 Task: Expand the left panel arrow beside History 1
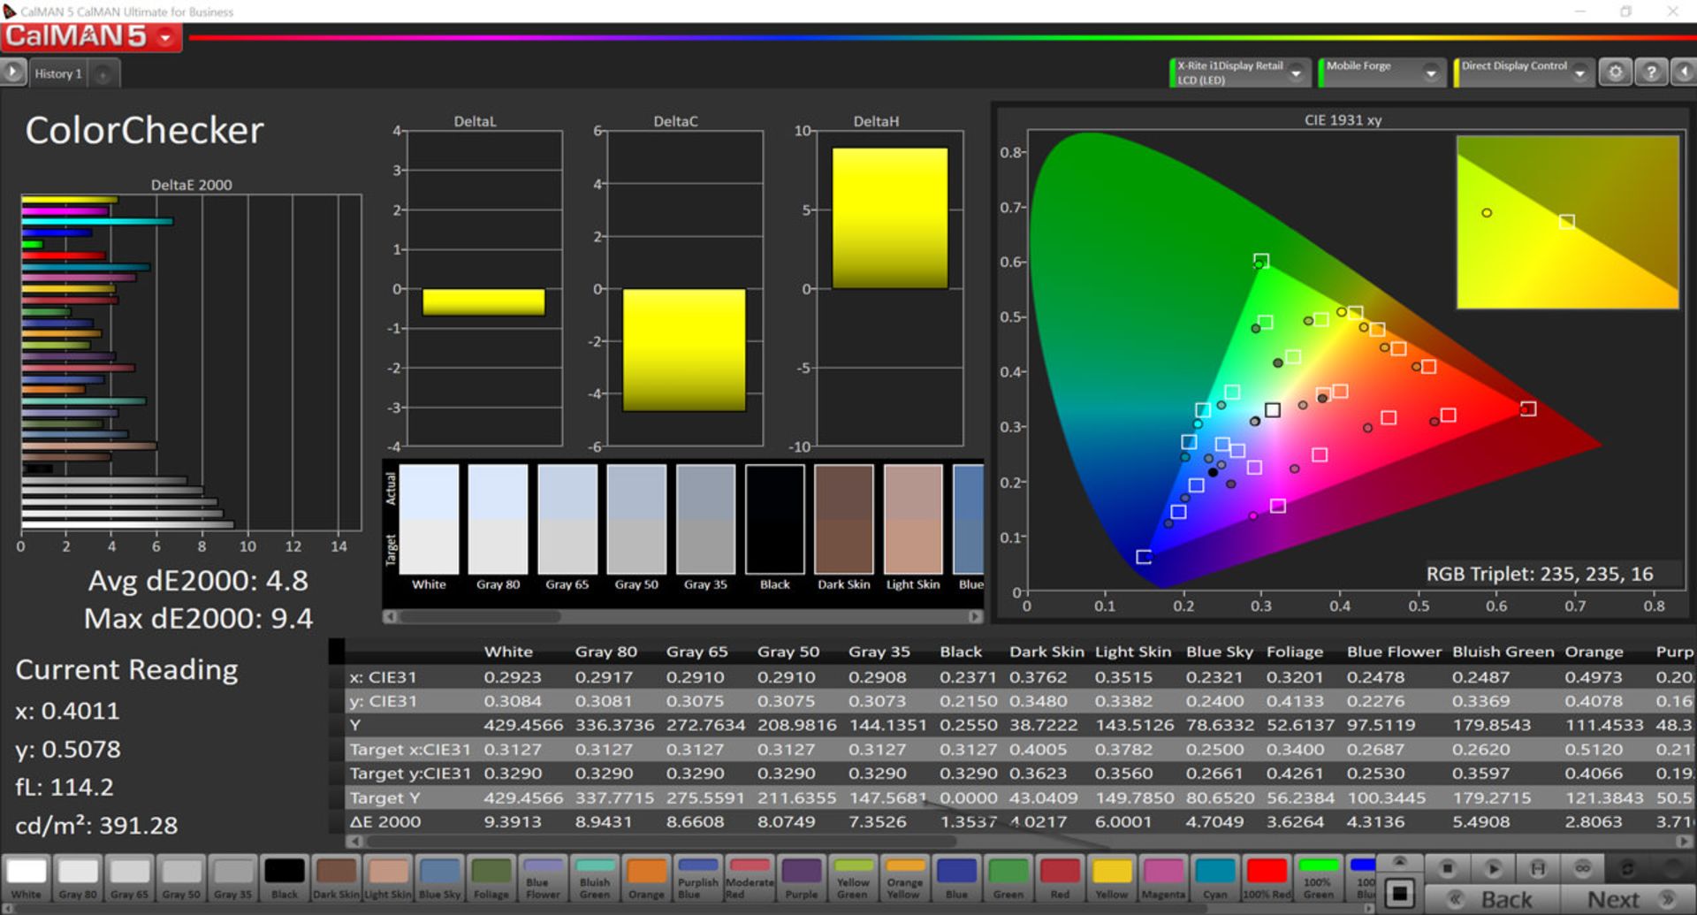(x=13, y=72)
